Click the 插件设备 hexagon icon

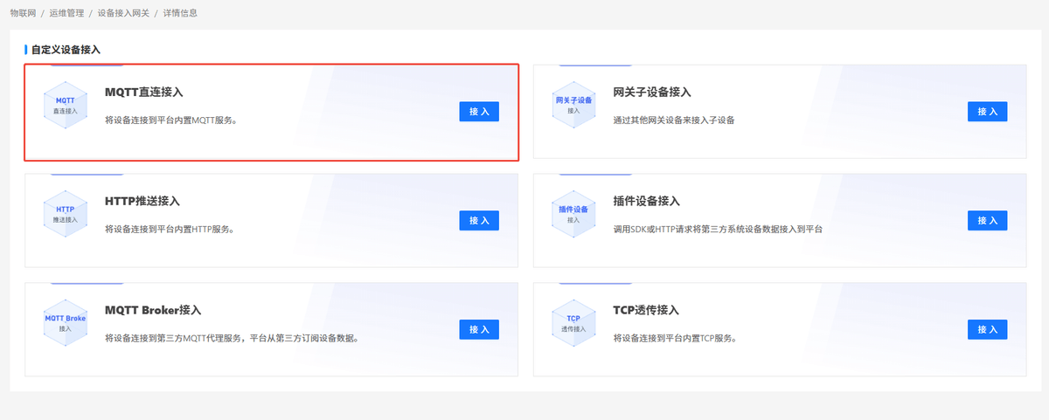[x=573, y=214]
